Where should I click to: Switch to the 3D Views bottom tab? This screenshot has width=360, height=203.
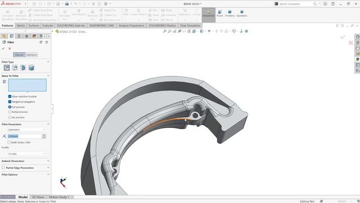pos(38,197)
